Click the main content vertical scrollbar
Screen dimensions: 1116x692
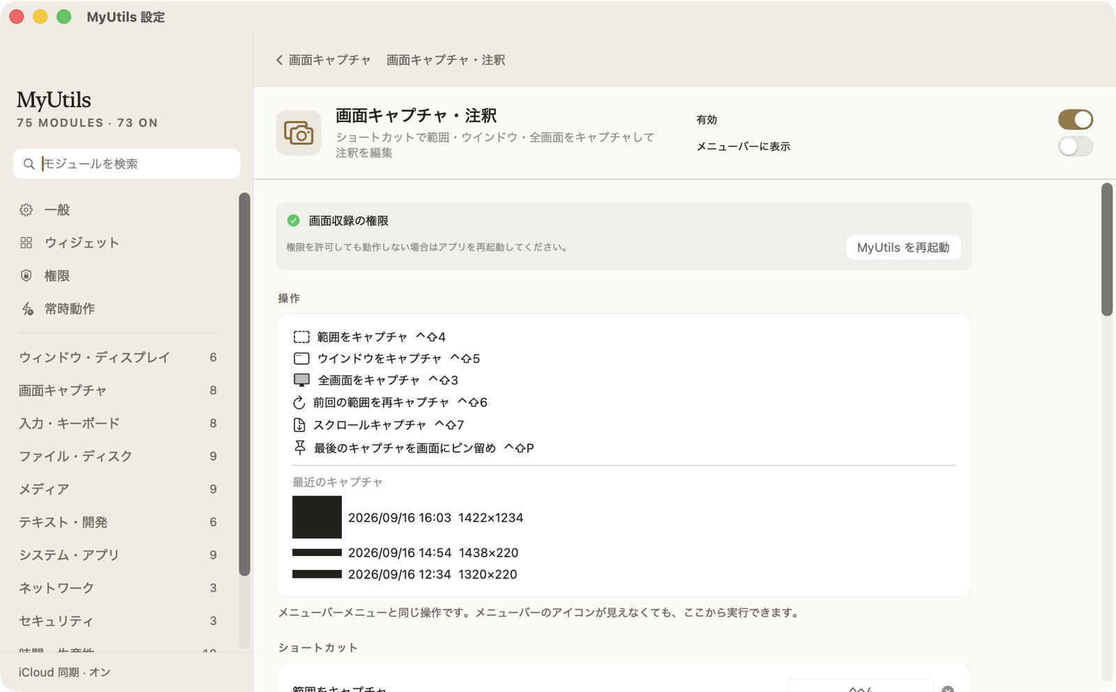click(x=1107, y=250)
